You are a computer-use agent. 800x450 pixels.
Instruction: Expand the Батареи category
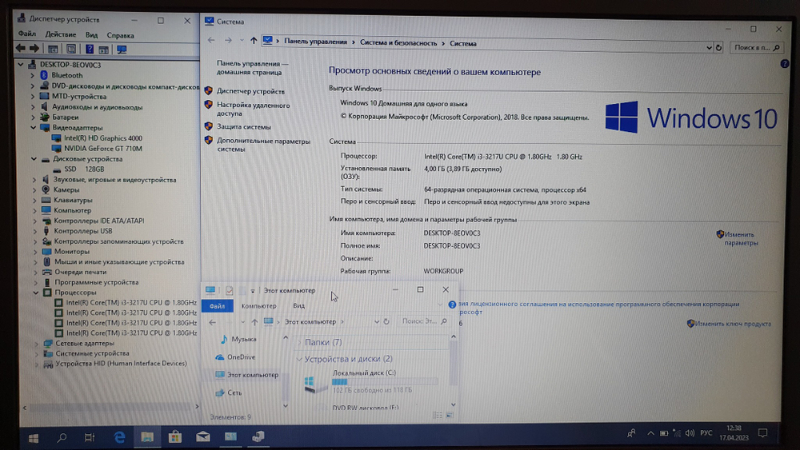pyautogui.click(x=33, y=117)
